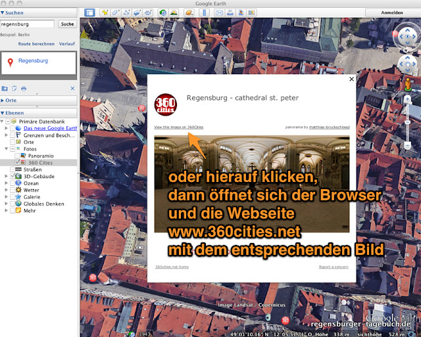Enable the Grenzen und Besch... layer checkbox
The height and width of the screenshot is (337, 421).
click(x=12, y=135)
